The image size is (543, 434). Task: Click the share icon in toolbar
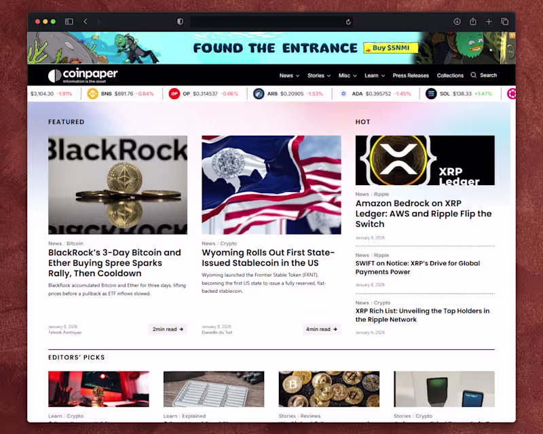[x=473, y=22]
